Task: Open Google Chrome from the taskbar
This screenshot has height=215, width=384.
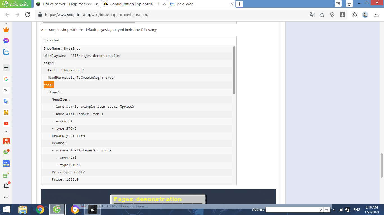Action: coord(40,209)
